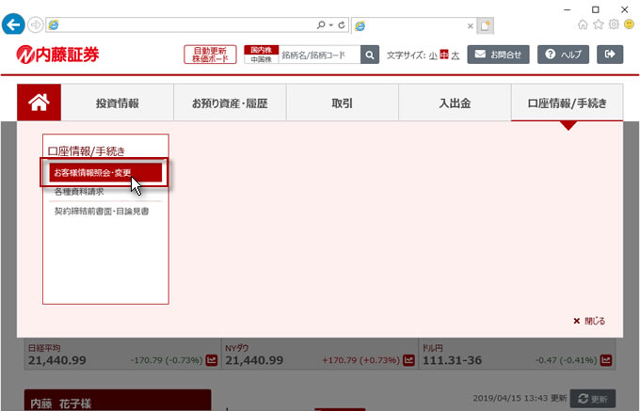The width and height of the screenshot is (640, 411).
Task: Click browser back arrow button
Action: pyautogui.click(x=13, y=24)
